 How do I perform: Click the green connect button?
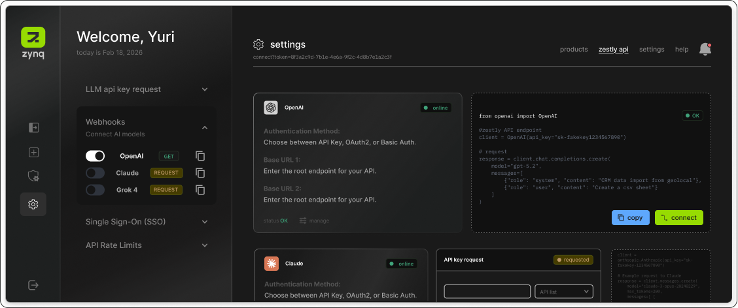[678, 217]
